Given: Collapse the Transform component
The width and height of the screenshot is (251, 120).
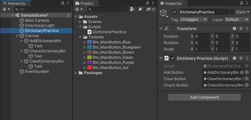Looking at the screenshot, I should (x=161, y=29).
